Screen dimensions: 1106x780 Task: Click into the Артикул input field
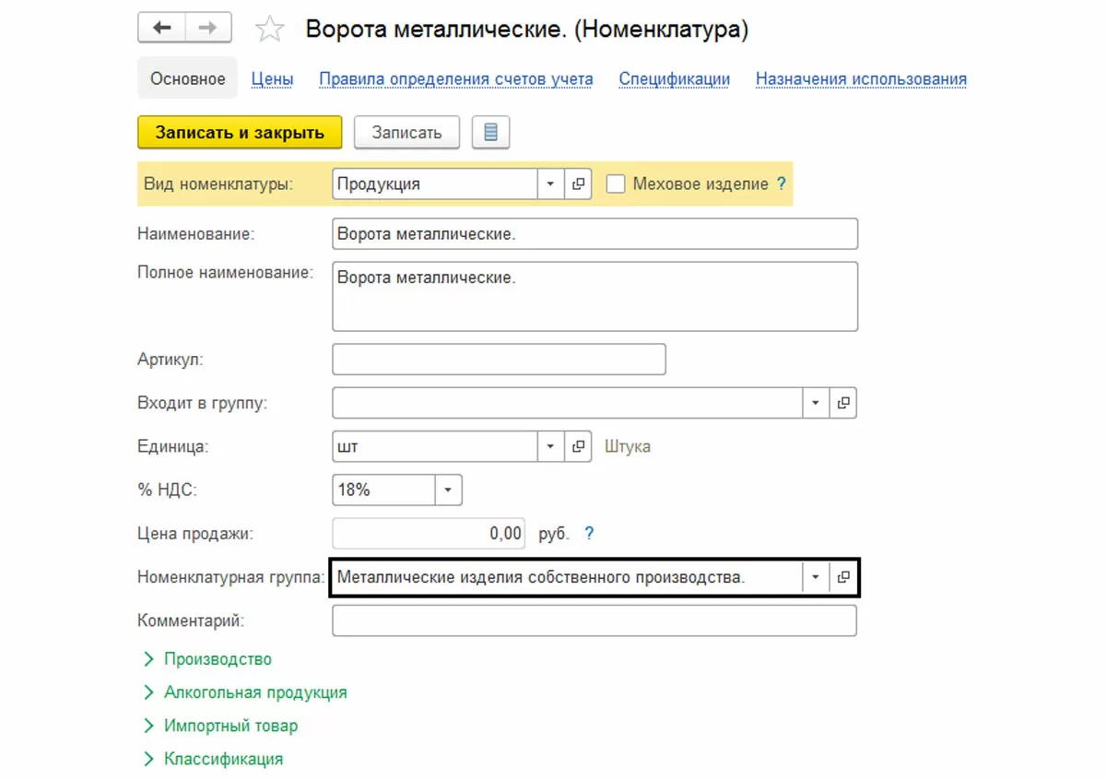(x=499, y=360)
